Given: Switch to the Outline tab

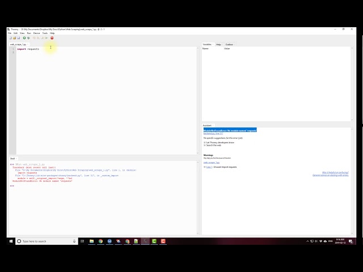Looking at the screenshot, I should point(229,44).
